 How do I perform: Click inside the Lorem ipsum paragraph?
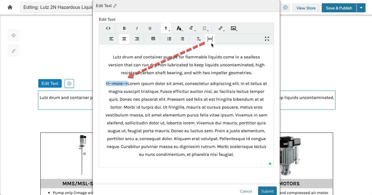point(186,119)
